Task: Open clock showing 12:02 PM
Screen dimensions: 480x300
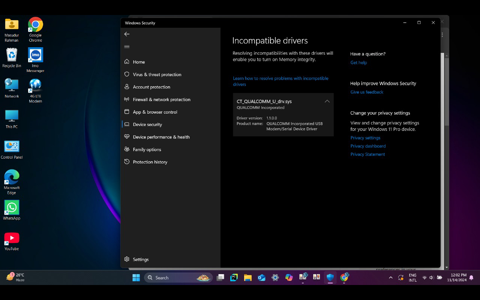Action: click(457, 277)
